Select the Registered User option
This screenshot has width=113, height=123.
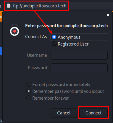54,44
